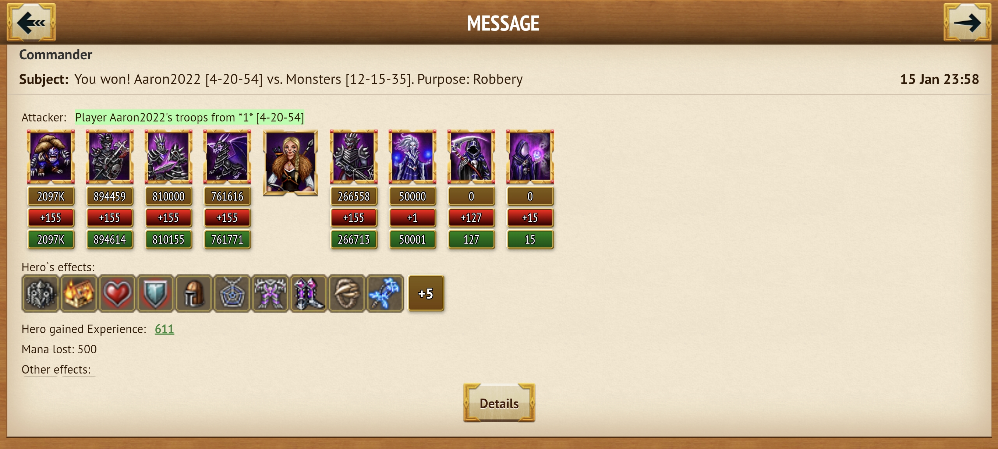998x449 pixels.
Task: Select the white-haired sorceress troop portrait
Action: click(412, 157)
